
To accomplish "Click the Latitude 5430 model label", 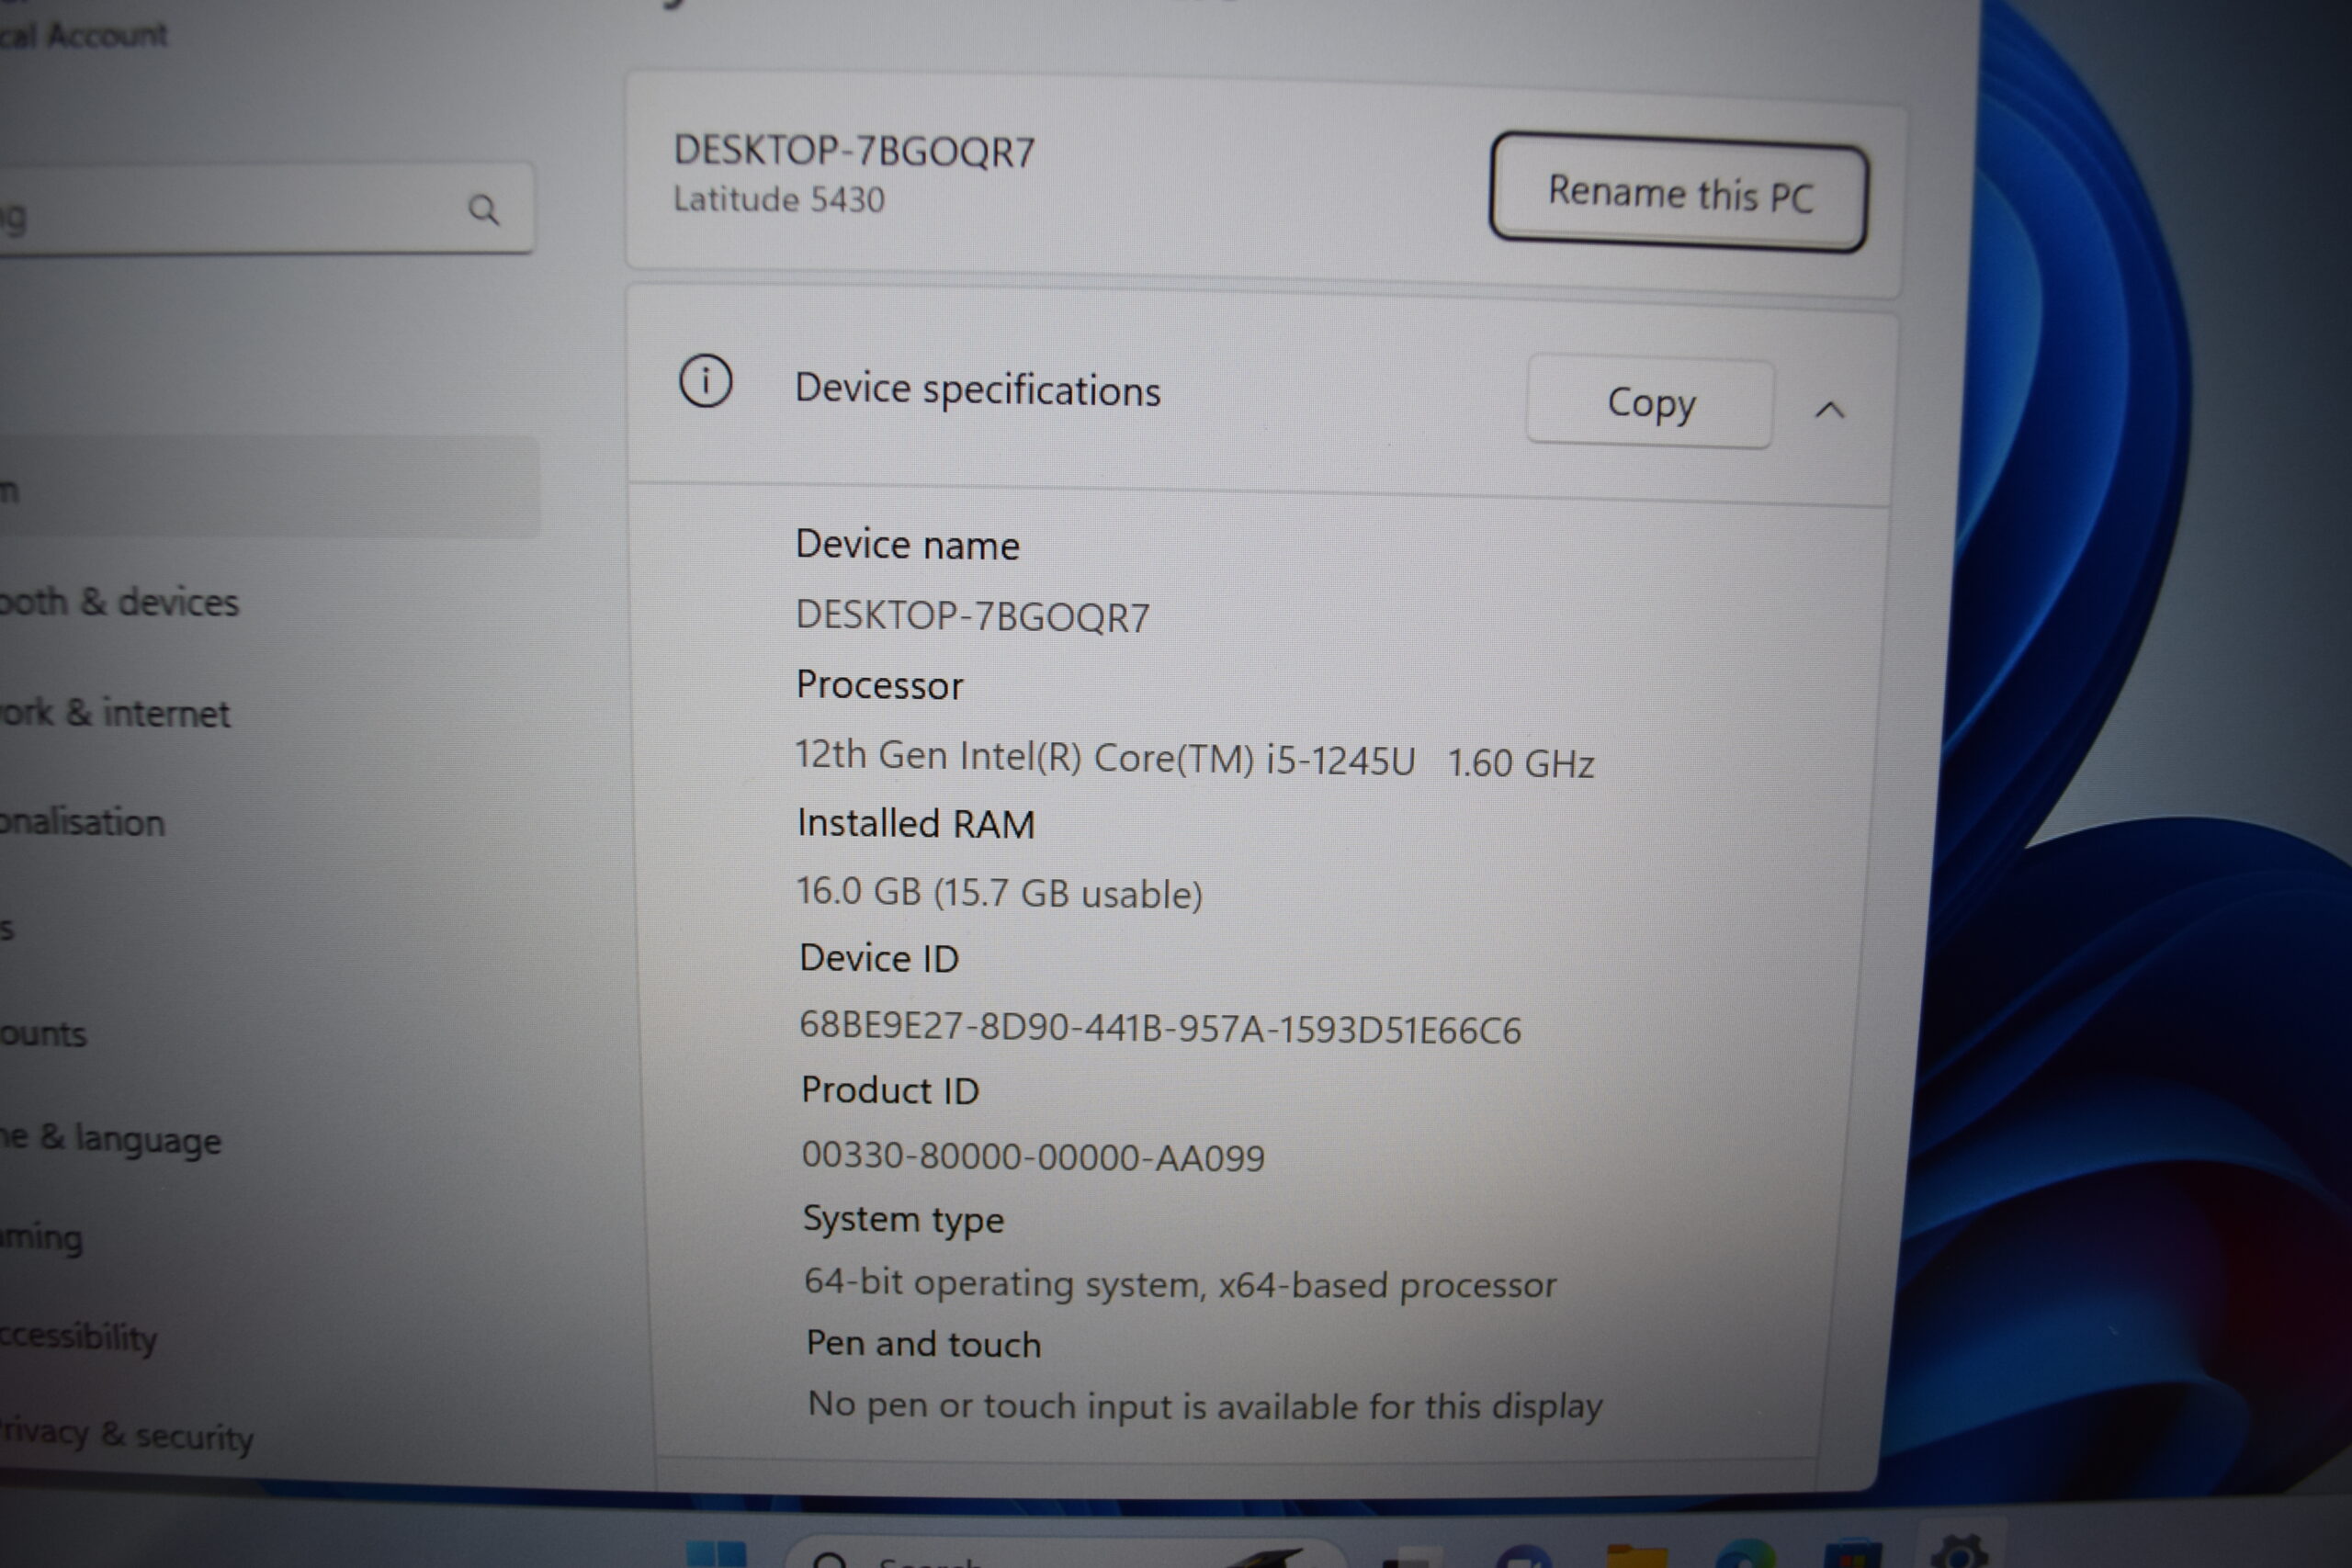I will pos(779,199).
